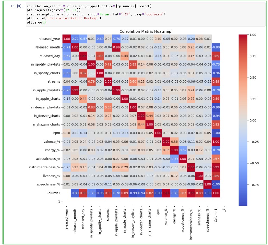The width and height of the screenshot is (268, 245).
Task: Click the 0.29 cell in in_apple_charts row
Action: pos(191,99)
